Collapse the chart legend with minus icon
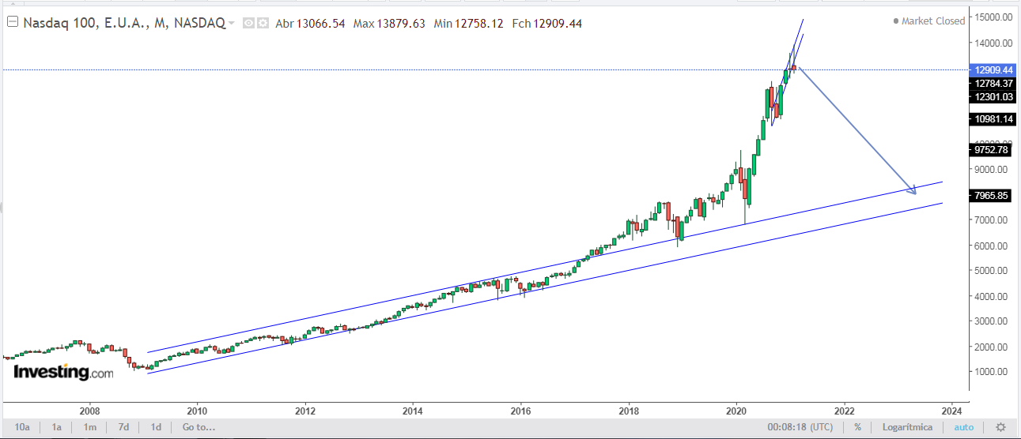The width and height of the screenshot is (1021, 439). click(x=13, y=23)
